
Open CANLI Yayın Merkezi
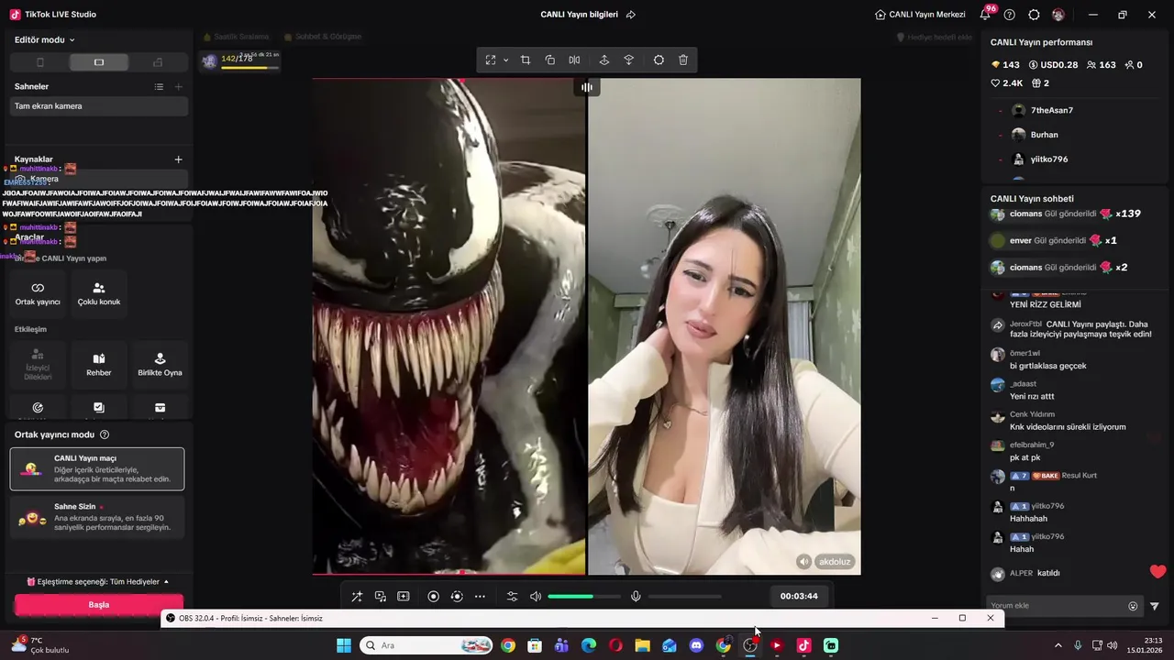[920, 15]
